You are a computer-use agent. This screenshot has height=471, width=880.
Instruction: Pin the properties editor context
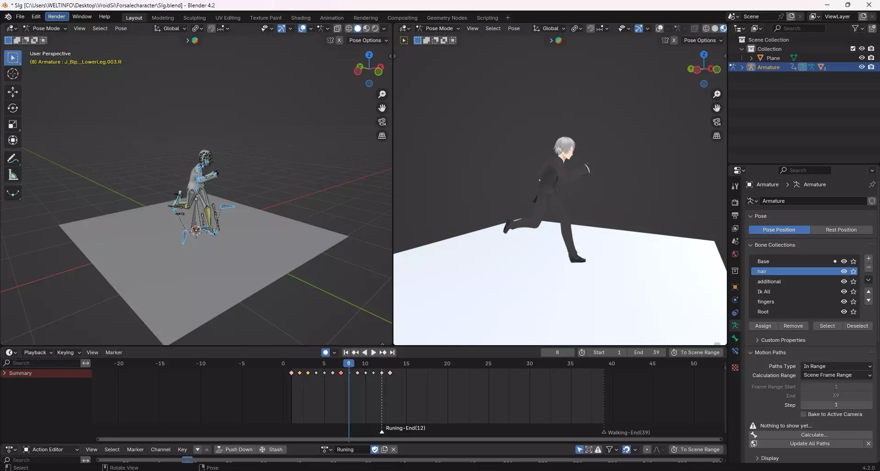[872, 184]
